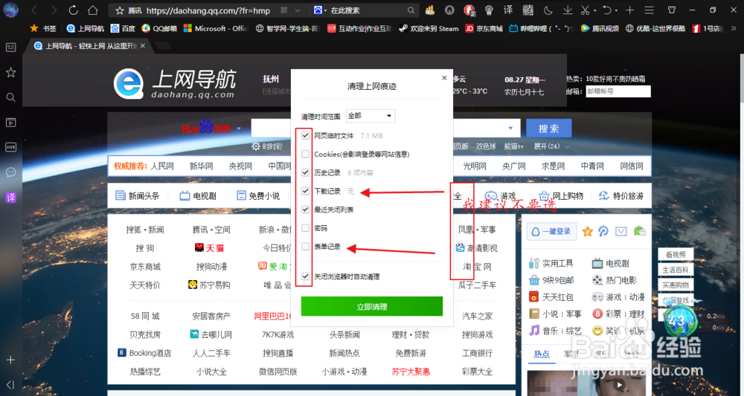This screenshot has width=744, height=396.
Task: Click 看视频 side shortcut
Action: 676,254
